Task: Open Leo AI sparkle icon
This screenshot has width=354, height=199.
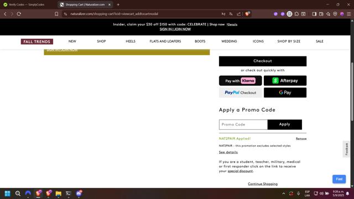Action: coord(328,14)
